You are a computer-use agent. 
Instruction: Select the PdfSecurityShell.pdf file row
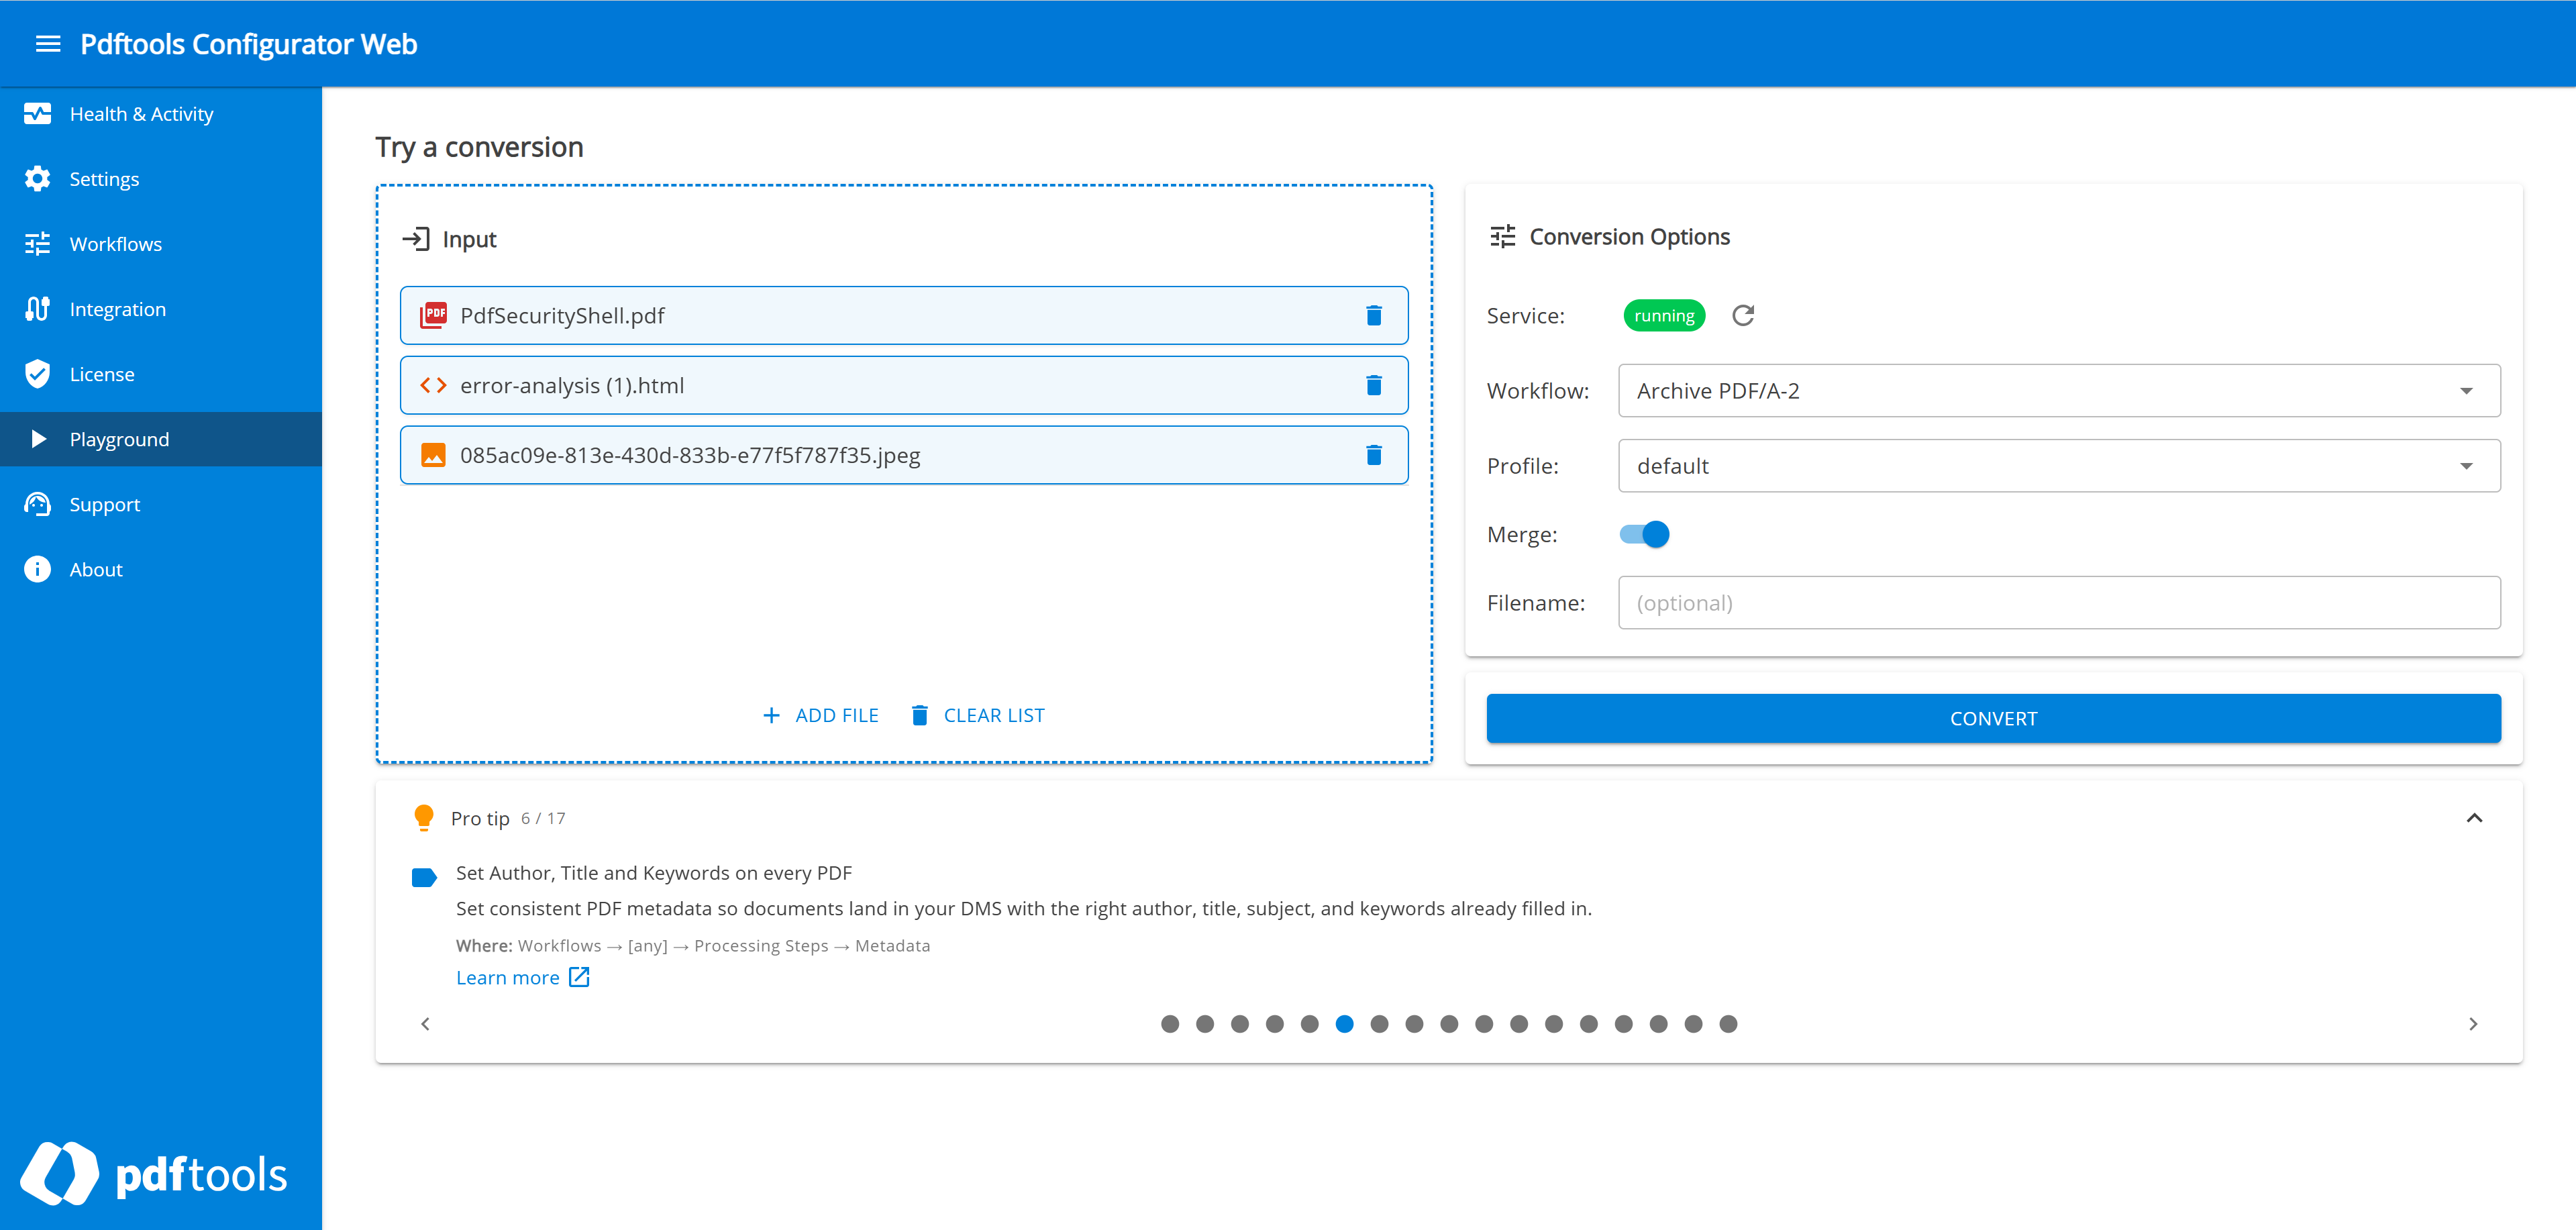click(x=904, y=316)
